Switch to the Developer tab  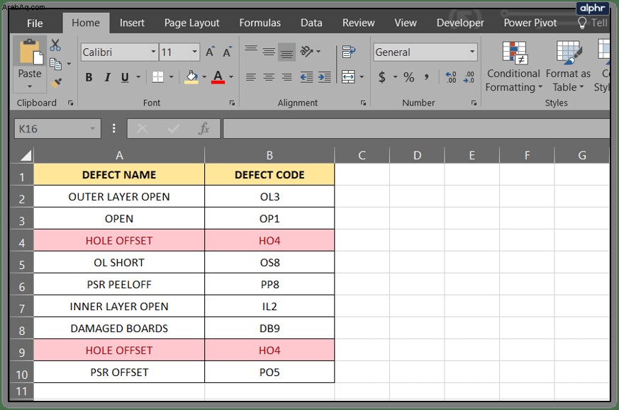(x=460, y=23)
